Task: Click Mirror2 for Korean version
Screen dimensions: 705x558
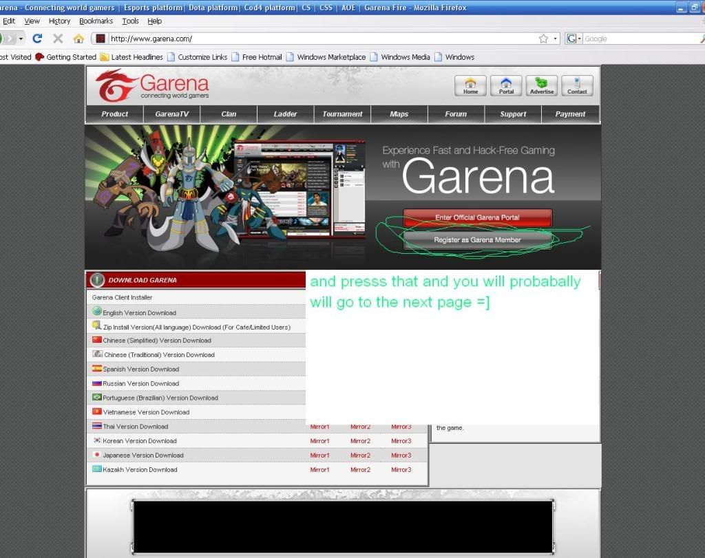Action: click(360, 441)
